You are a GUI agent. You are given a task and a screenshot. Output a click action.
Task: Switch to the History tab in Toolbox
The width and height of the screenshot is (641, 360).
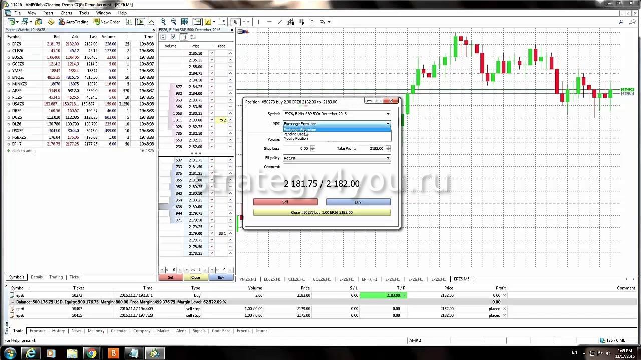pos(58,331)
